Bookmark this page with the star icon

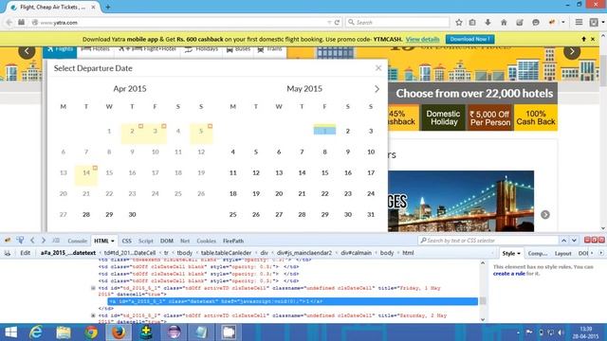pos(459,23)
